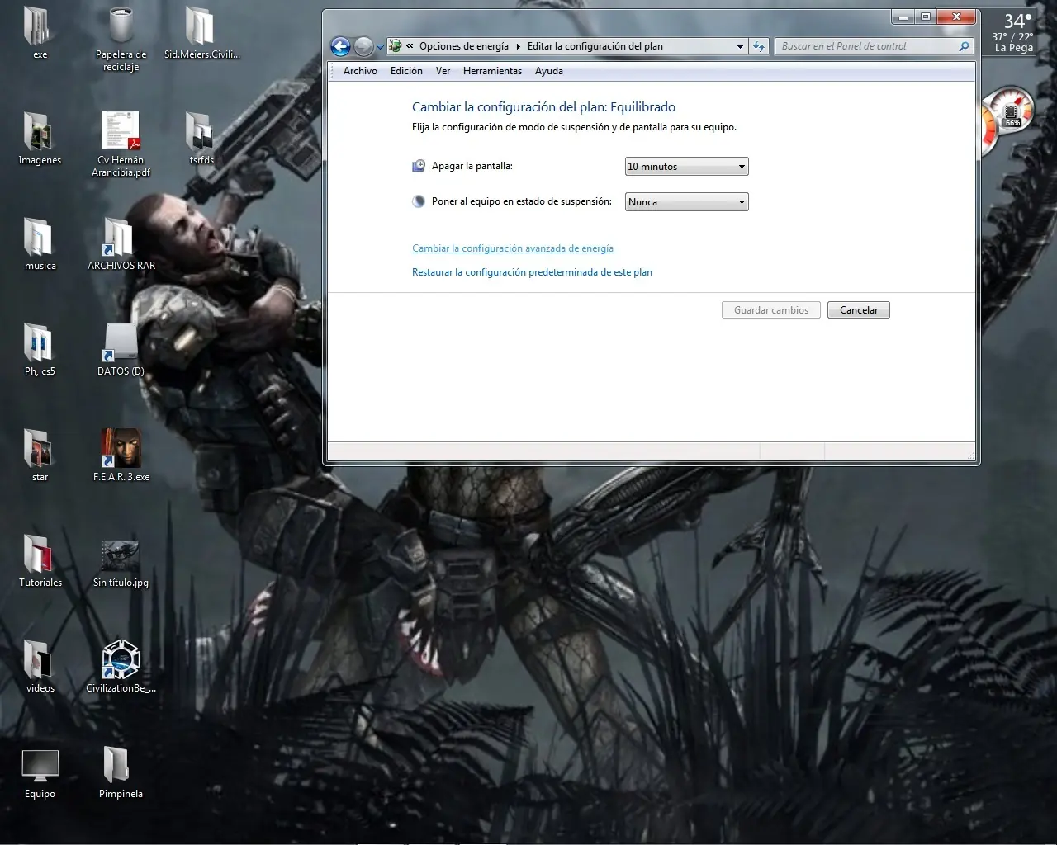
Task: Open the recent pages dropdown arrow
Action: pyautogui.click(x=380, y=47)
